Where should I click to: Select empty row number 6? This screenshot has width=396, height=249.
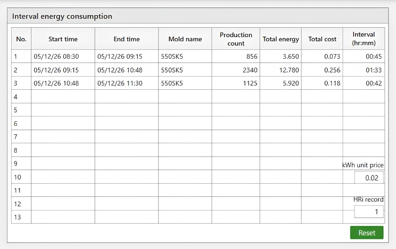tap(16, 124)
